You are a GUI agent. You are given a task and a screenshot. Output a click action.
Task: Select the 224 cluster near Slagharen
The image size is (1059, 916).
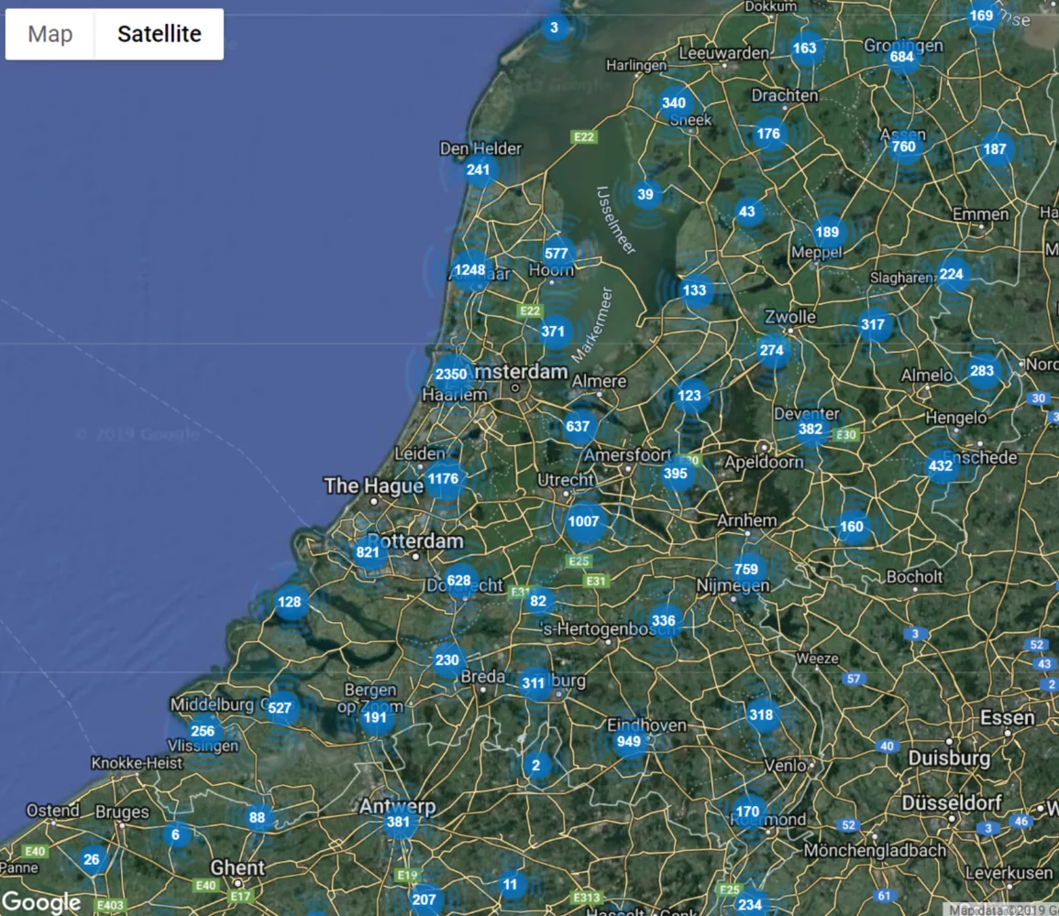click(x=952, y=274)
